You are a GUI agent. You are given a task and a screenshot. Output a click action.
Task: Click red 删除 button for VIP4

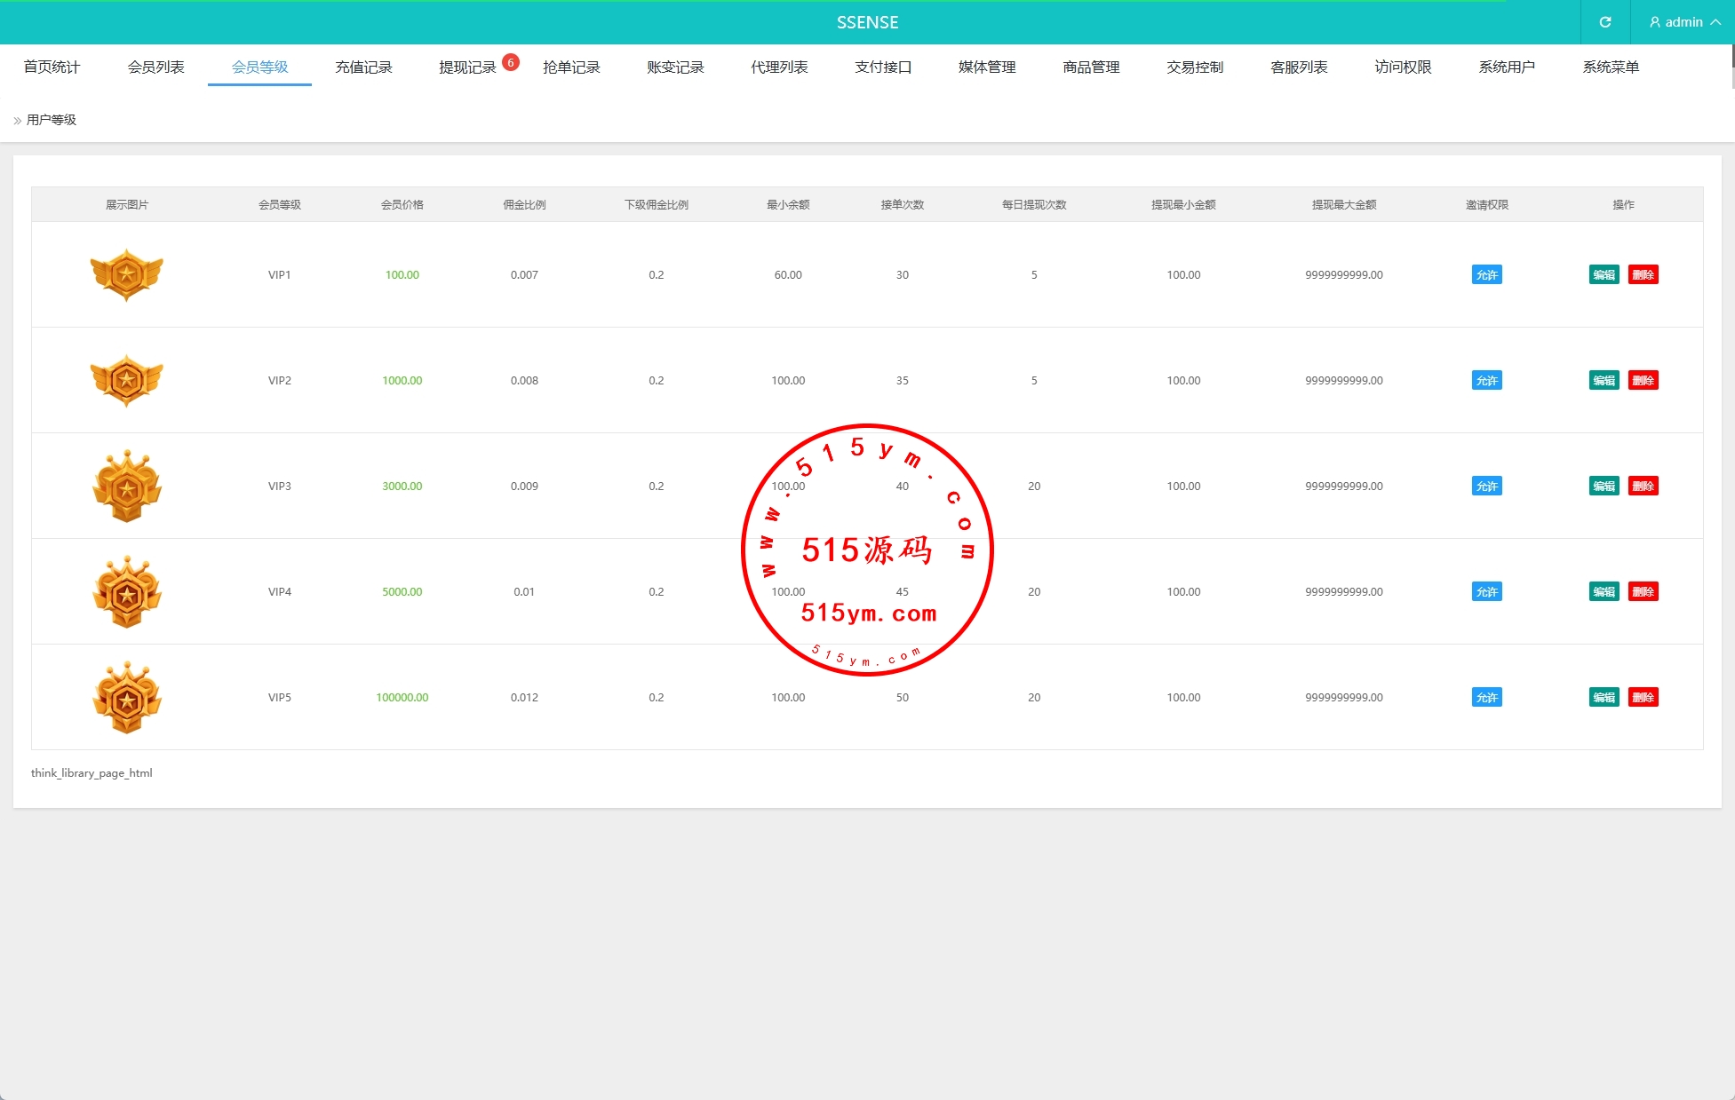[x=1643, y=592]
